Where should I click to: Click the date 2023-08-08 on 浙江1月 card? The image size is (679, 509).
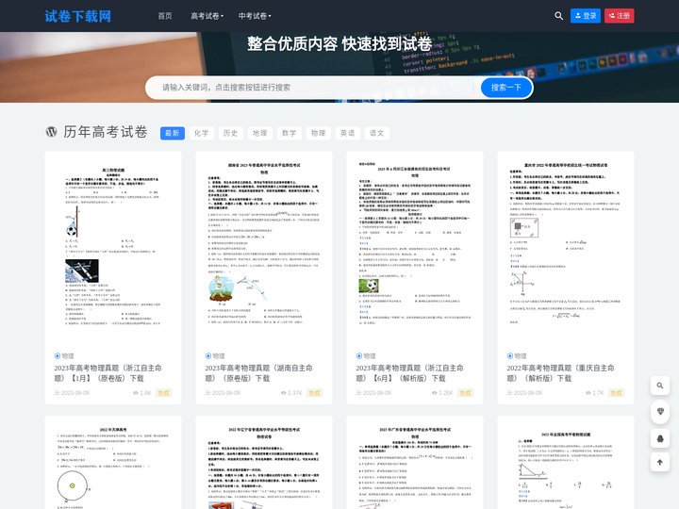tap(72, 393)
